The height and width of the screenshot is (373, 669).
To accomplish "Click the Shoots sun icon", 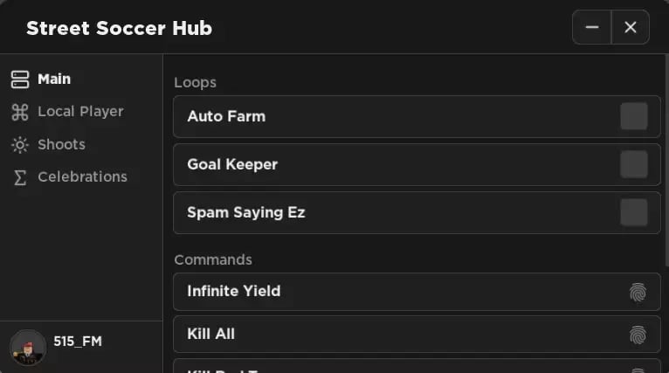I will click(x=20, y=145).
